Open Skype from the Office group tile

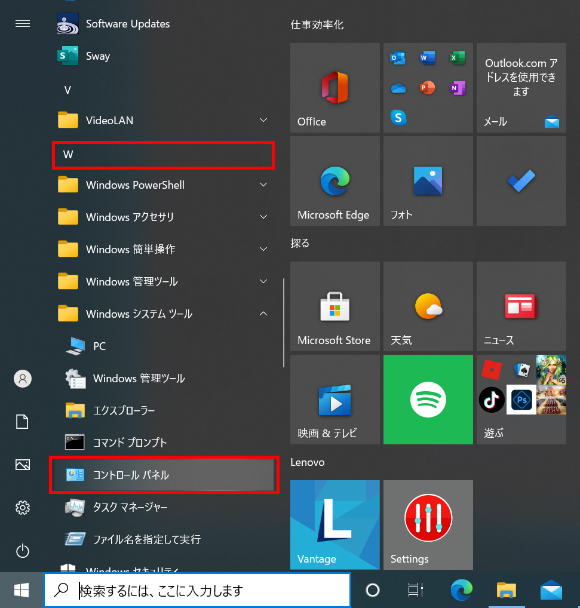398,118
